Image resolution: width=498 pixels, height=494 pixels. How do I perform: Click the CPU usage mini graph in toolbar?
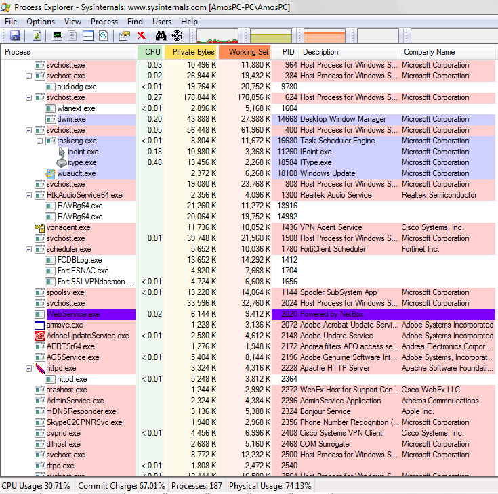(217, 36)
